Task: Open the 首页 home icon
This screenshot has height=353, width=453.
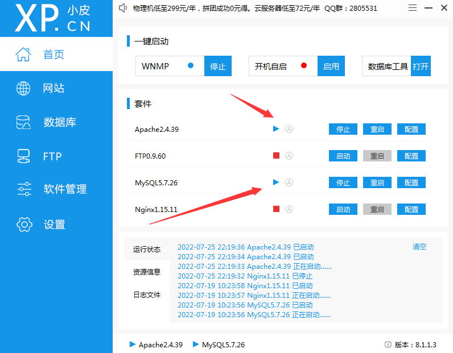Action: [23, 54]
